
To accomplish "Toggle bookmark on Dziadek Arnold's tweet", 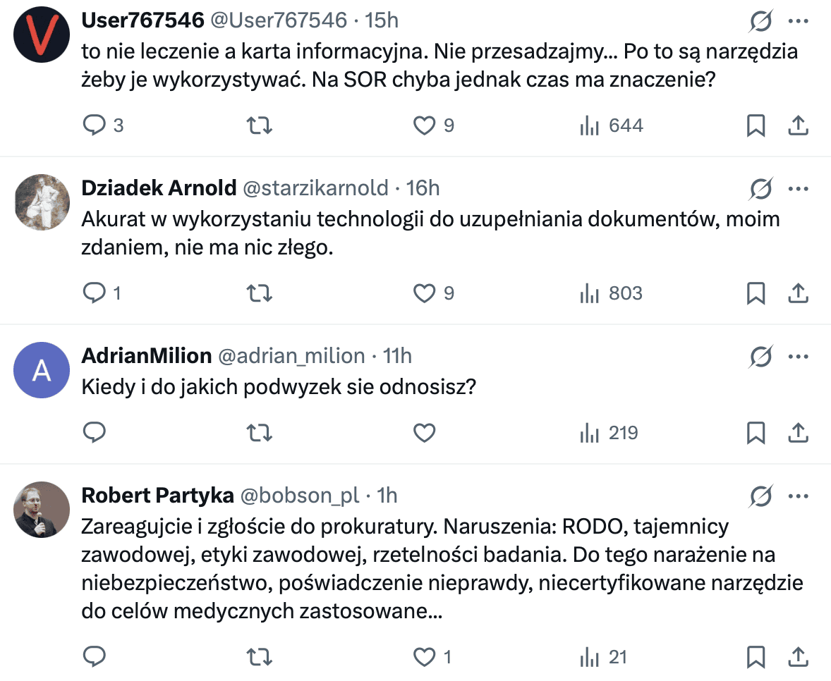I will [757, 293].
